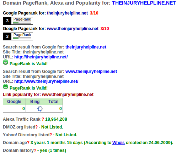Click the first green smiley valid icon
Screen dimensions: 182x154
point(6,62)
